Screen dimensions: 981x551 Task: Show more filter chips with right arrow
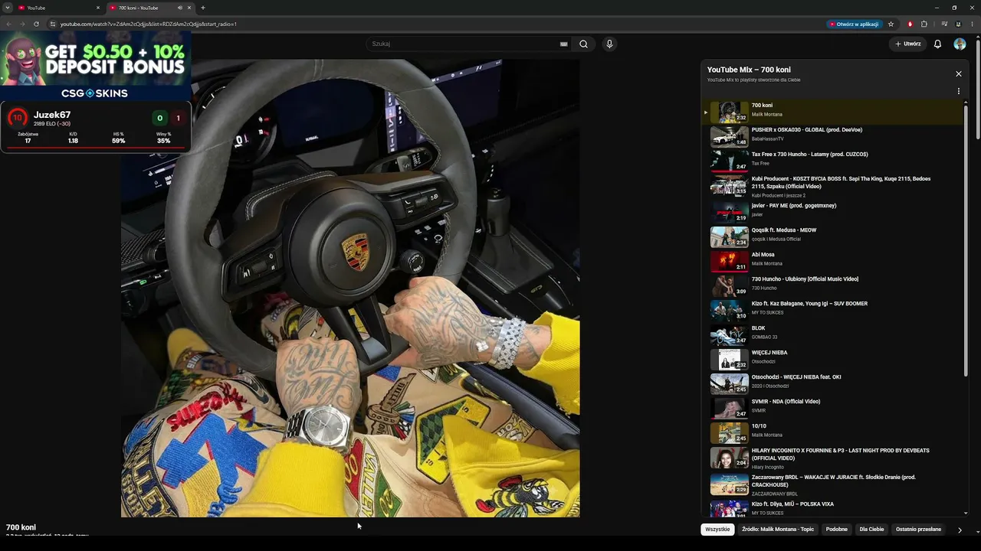pyautogui.click(x=960, y=530)
